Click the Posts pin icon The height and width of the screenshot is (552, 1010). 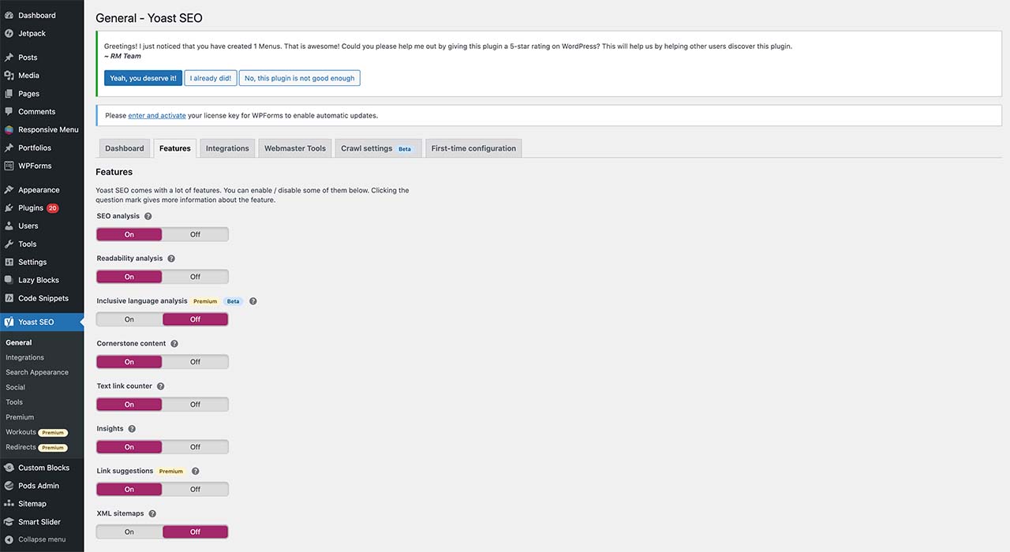pos(9,58)
